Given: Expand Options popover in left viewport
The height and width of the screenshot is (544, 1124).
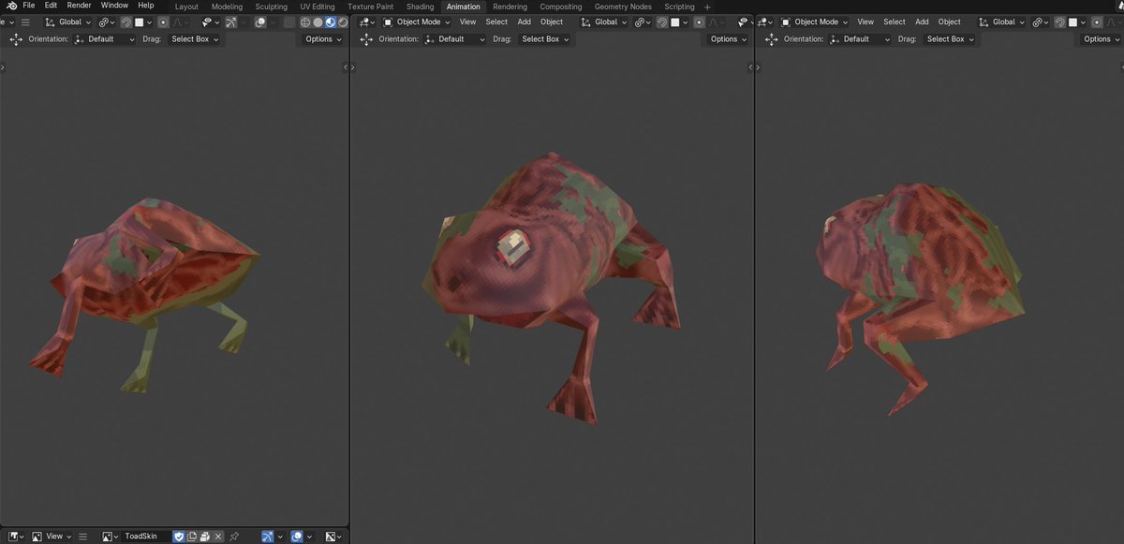Looking at the screenshot, I should click(323, 39).
